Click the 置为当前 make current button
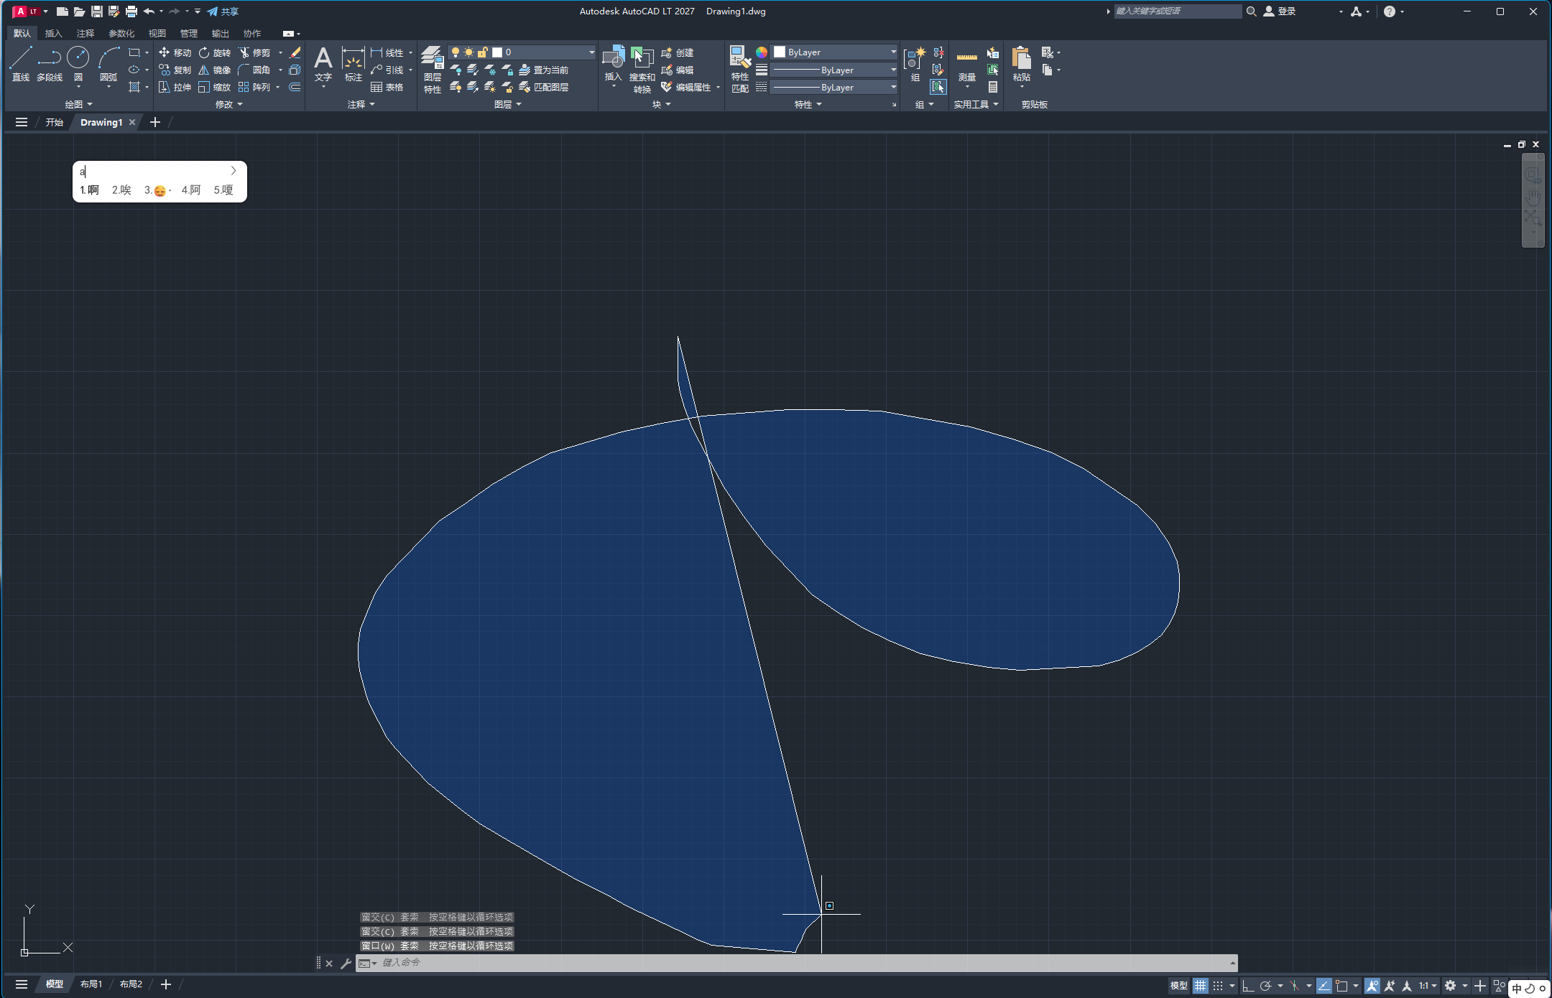Image resolution: width=1552 pixels, height=998 pixels. tap(544, 70)
